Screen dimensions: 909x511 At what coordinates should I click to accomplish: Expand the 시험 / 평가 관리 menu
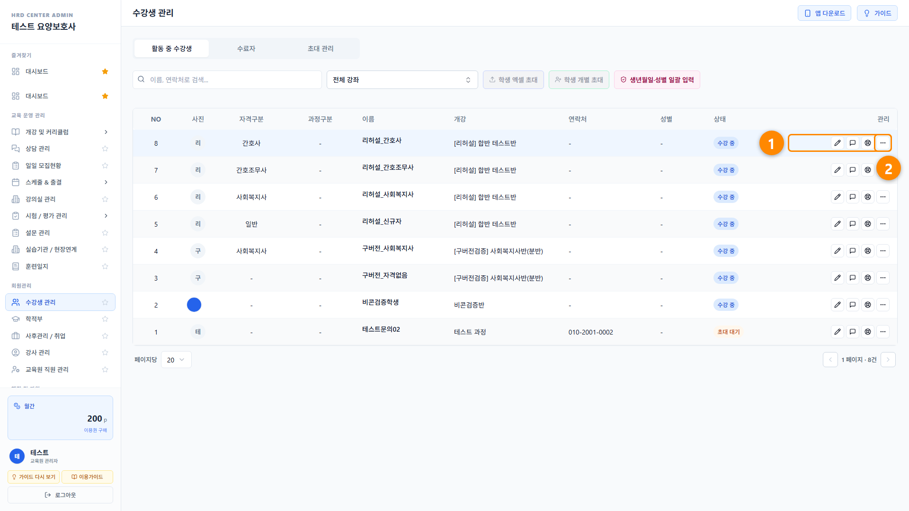pyautogui.click(x=60, y=216)
